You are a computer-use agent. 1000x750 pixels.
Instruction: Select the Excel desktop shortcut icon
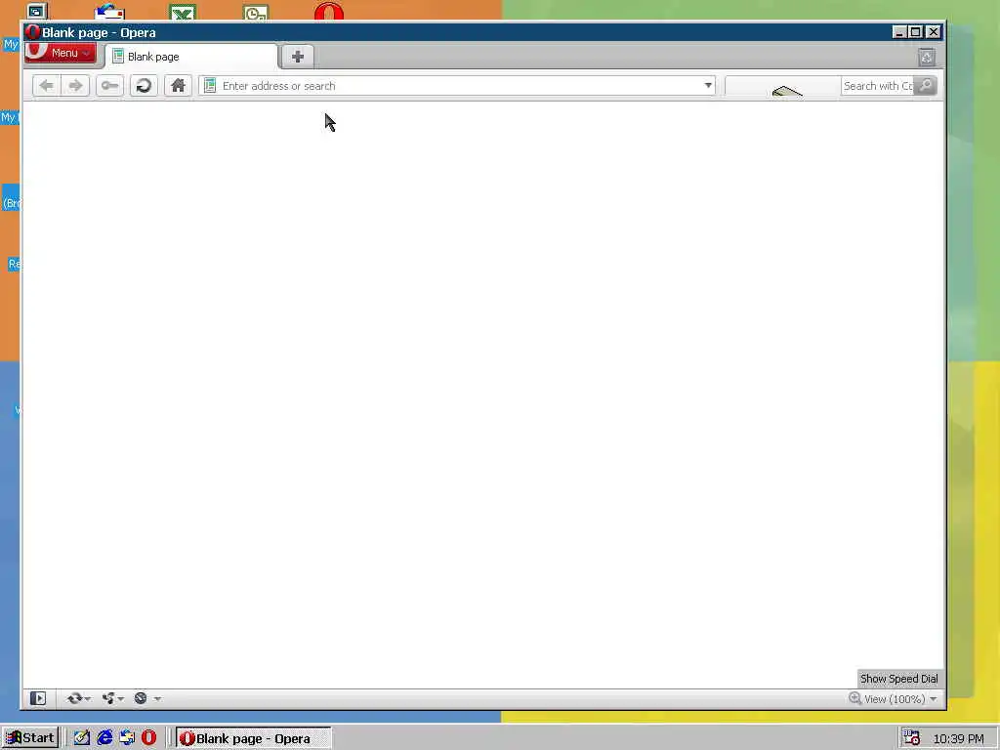point(183,12)
